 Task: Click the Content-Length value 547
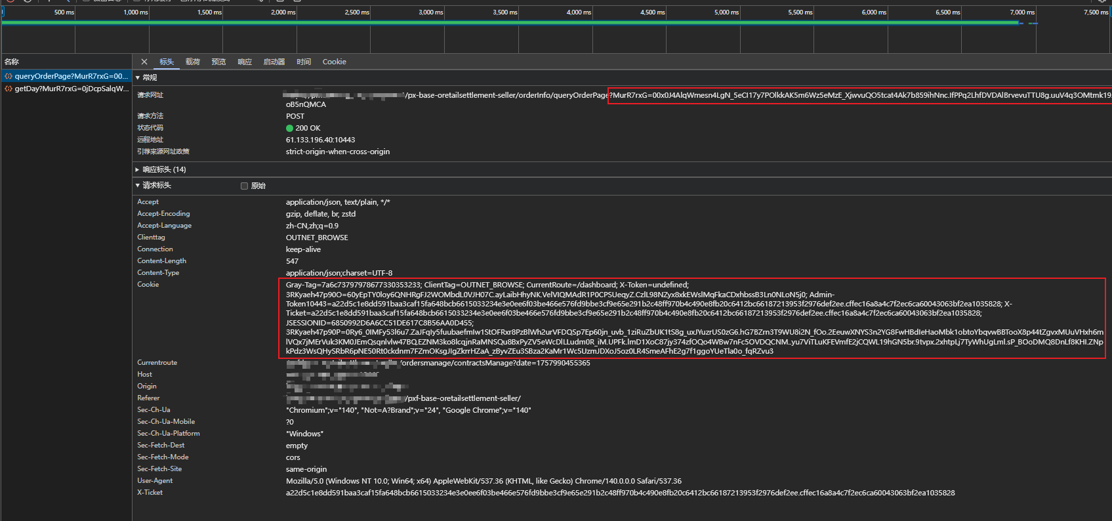tap(292, 261)
